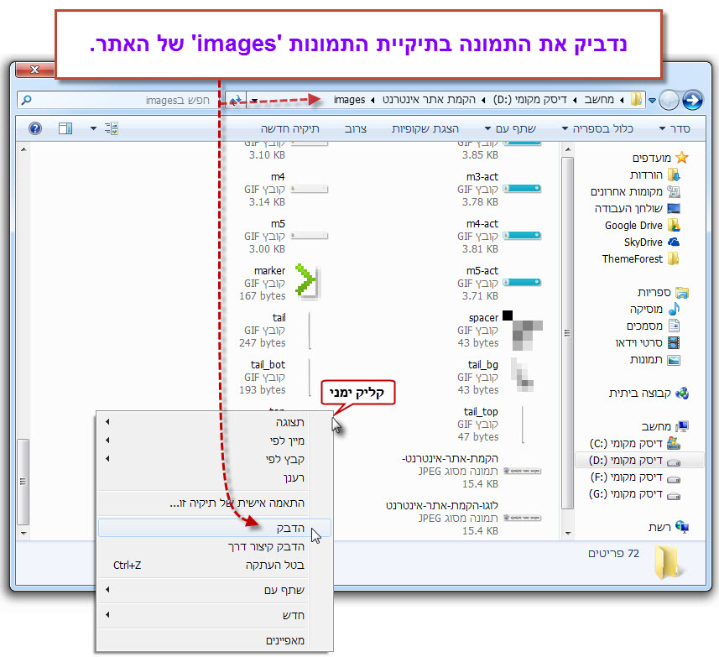This screenshot has width=719, height=657.
Task: Select 'רשת' network in sidebar
Action: [x=668, y=527]
